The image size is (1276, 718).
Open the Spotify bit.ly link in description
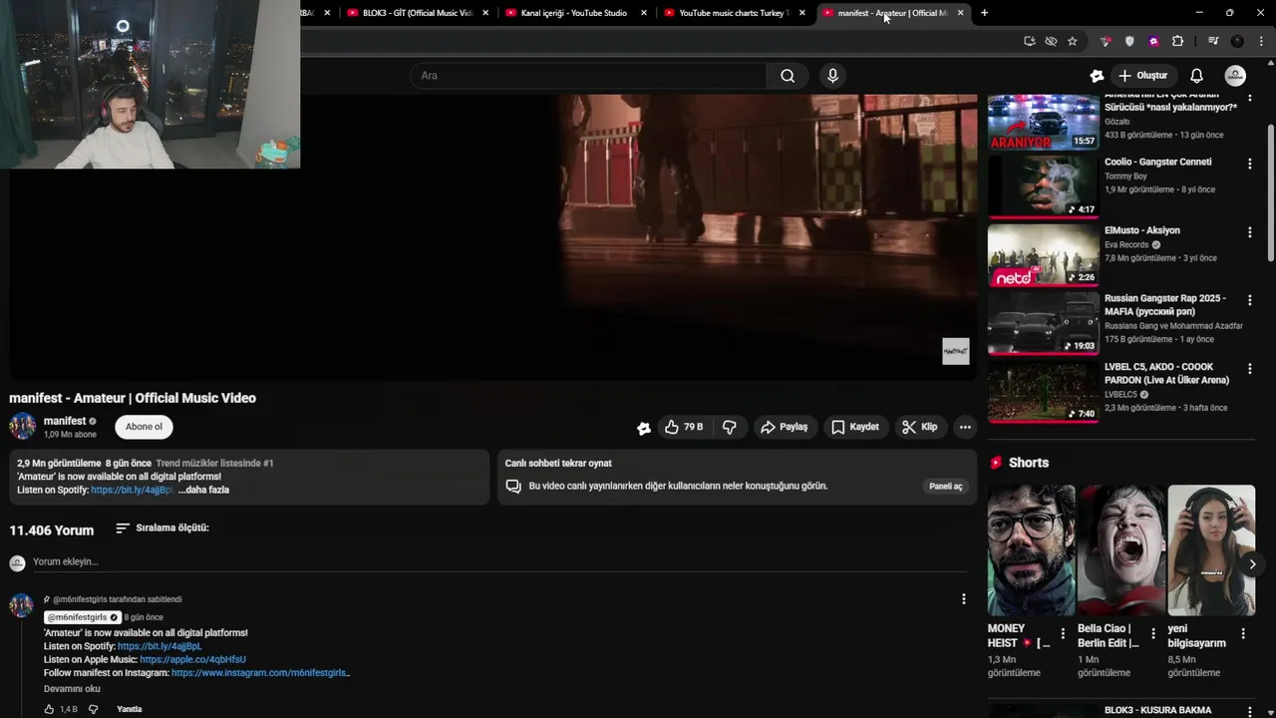(x=132, y=490)
